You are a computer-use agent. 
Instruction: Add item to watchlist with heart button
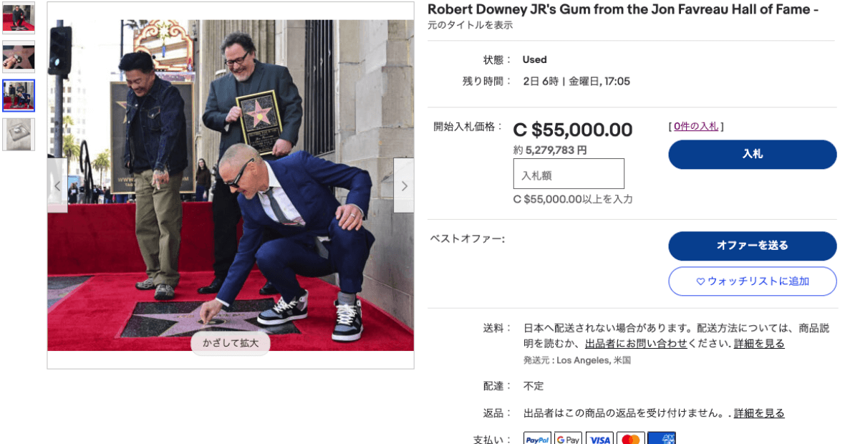coord(753,281)
